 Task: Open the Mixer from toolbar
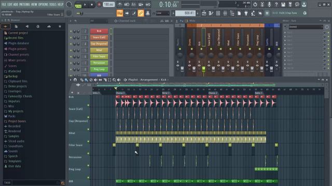225,13
